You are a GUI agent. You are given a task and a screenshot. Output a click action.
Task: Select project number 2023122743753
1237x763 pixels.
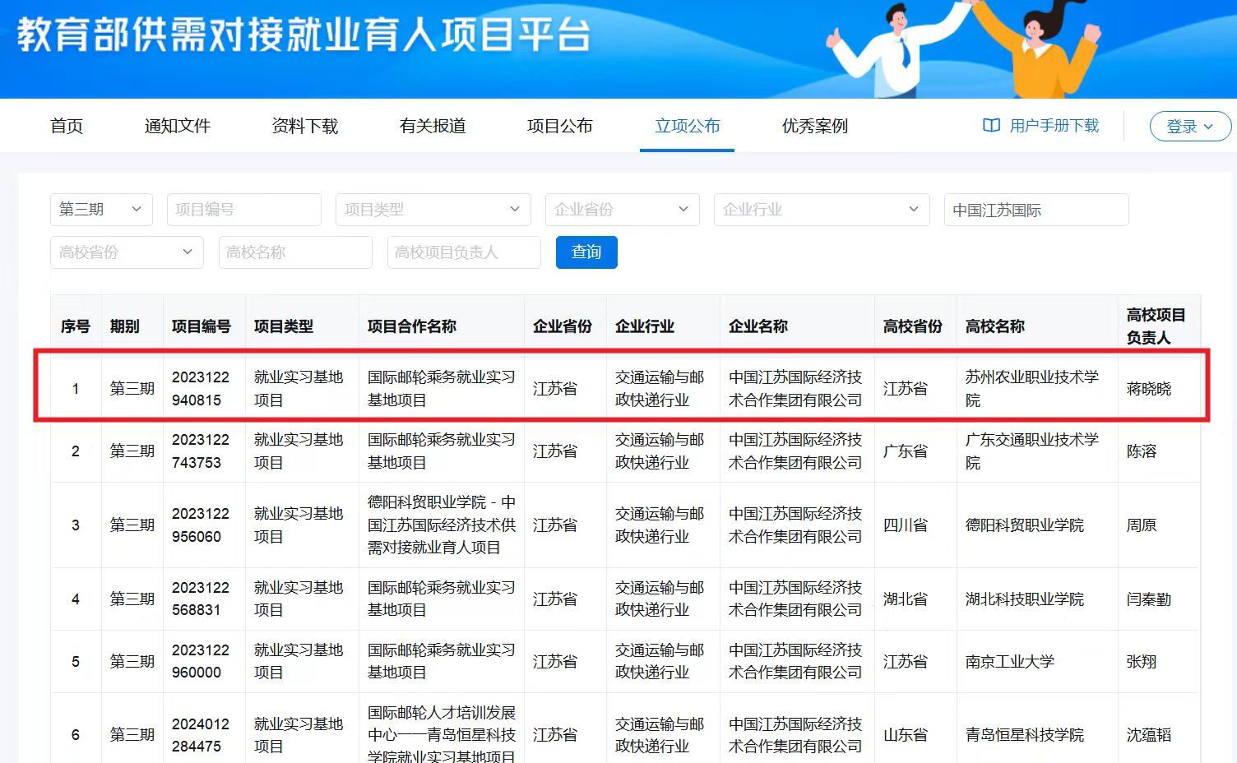click(x=201, y=451)
